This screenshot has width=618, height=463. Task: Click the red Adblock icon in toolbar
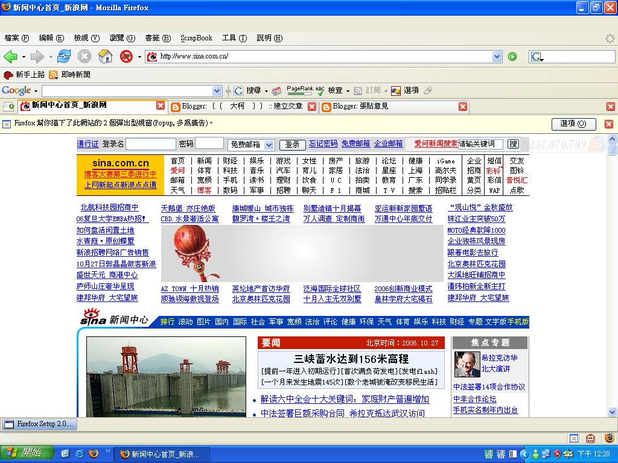click(126, 57)
